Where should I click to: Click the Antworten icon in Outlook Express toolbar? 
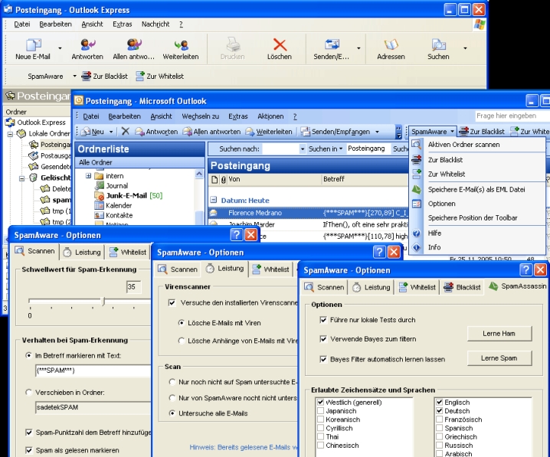tap(87, 45)
